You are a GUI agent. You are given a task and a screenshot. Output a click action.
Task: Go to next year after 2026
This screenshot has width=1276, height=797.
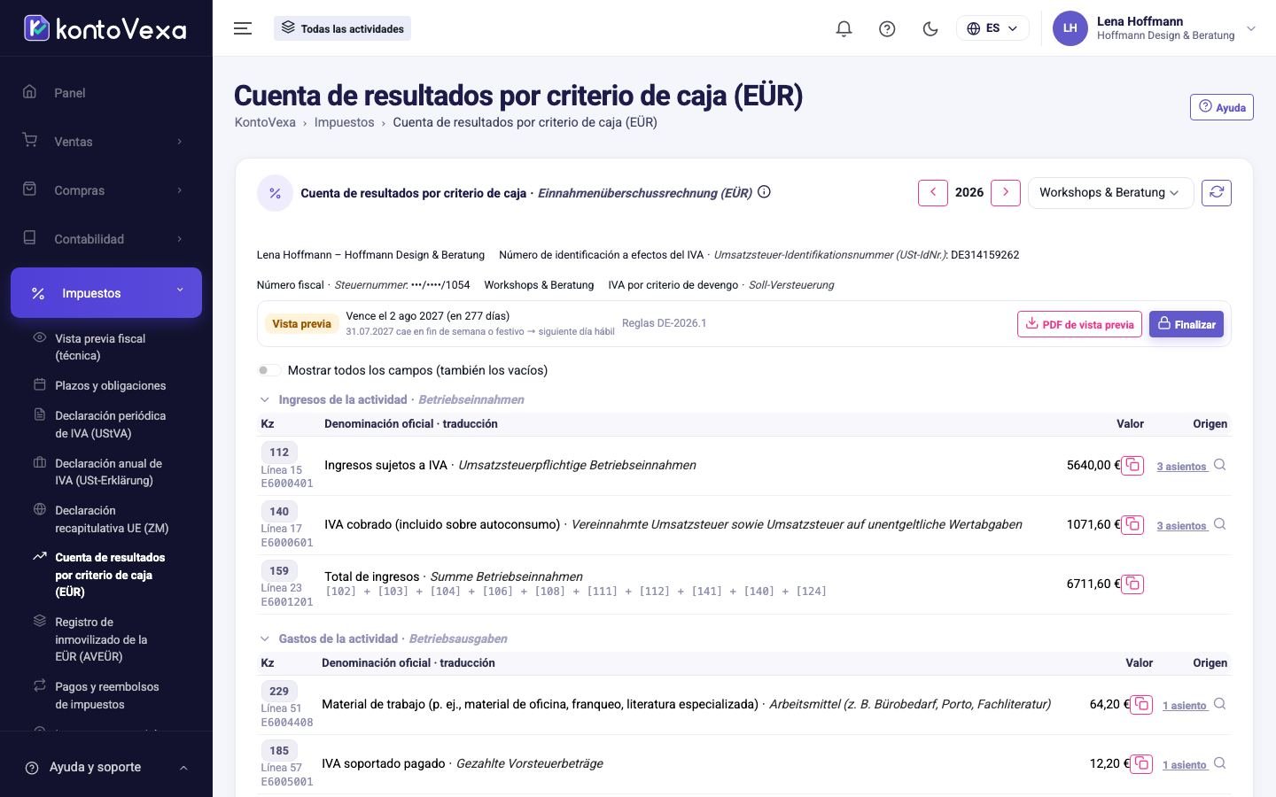click(x=1005, y=192)
